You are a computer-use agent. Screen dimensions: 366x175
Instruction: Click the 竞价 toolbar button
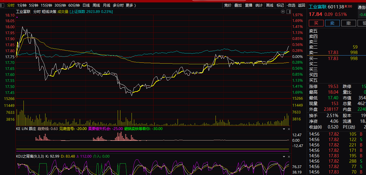(228, 5)
